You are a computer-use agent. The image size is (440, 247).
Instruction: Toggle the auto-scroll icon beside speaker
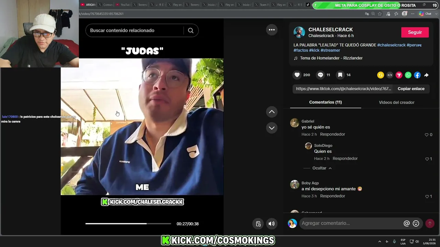258,224
